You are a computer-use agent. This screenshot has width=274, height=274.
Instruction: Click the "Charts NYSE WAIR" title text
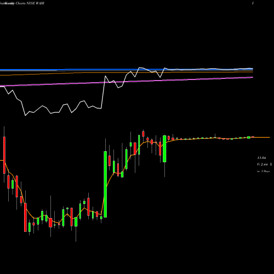[30, 3]
